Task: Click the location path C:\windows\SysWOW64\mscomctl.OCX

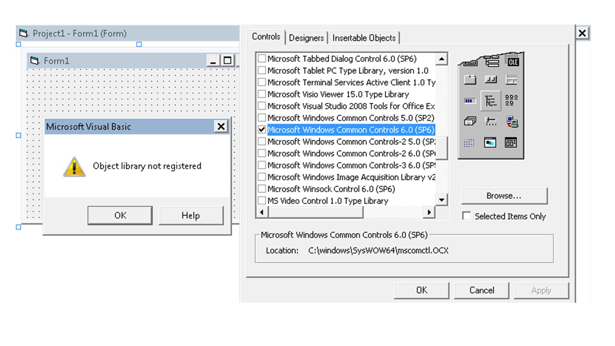Action: click(x=378, y=250)
